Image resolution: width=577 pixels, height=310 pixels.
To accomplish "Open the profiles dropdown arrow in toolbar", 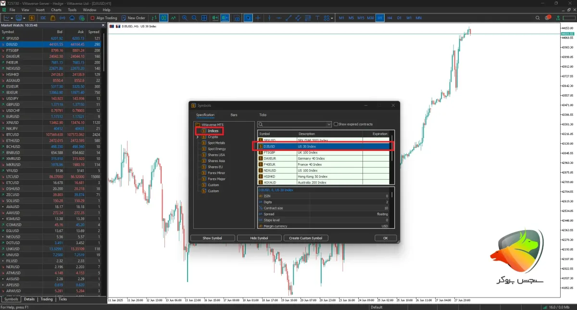I will 24,18.
